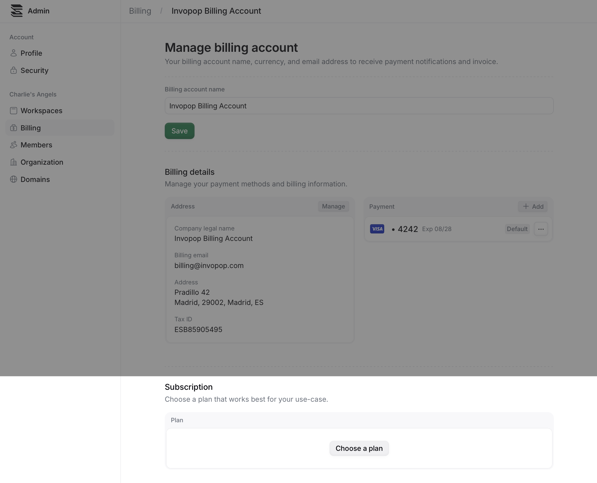Go to the Security settings
597x483 pixels.
pyautogui.click(x=60, y=70)
